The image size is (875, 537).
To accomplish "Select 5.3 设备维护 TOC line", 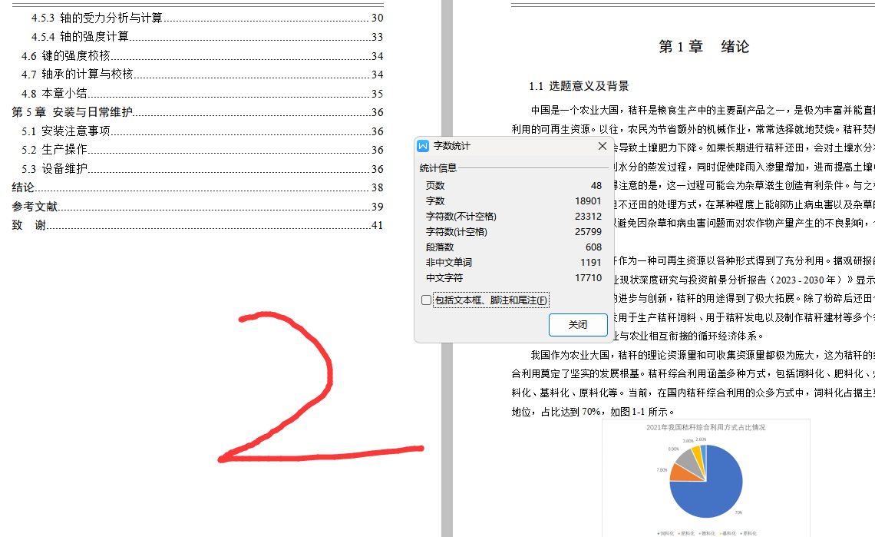I will pos(202,169).
